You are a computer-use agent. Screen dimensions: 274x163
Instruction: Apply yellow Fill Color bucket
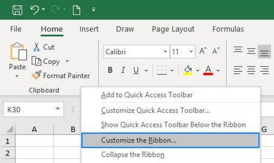(188, 70)
